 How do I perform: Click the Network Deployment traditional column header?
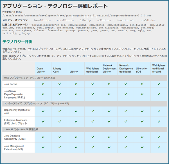pyautogui.click(x=126, y=68)
